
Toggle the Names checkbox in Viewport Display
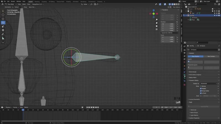[x=201, y=86]
